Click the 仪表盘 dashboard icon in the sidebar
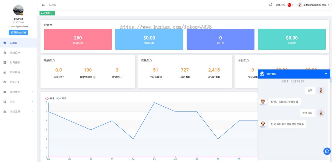This screenshot has width=332, height=162. (5, 43)
